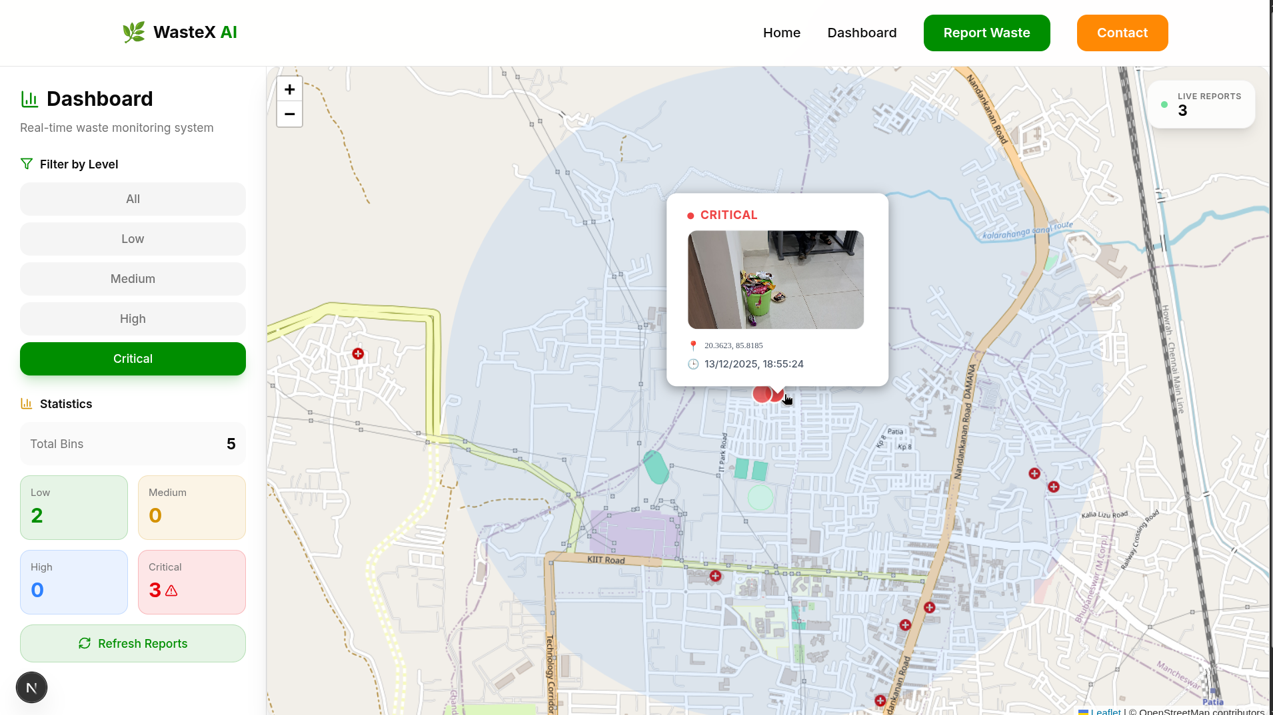The height and width of the screenshot is (715, 1273).
Task: Click the filter funnel icon
Action: pyautogui.click(x=27, y=164)
